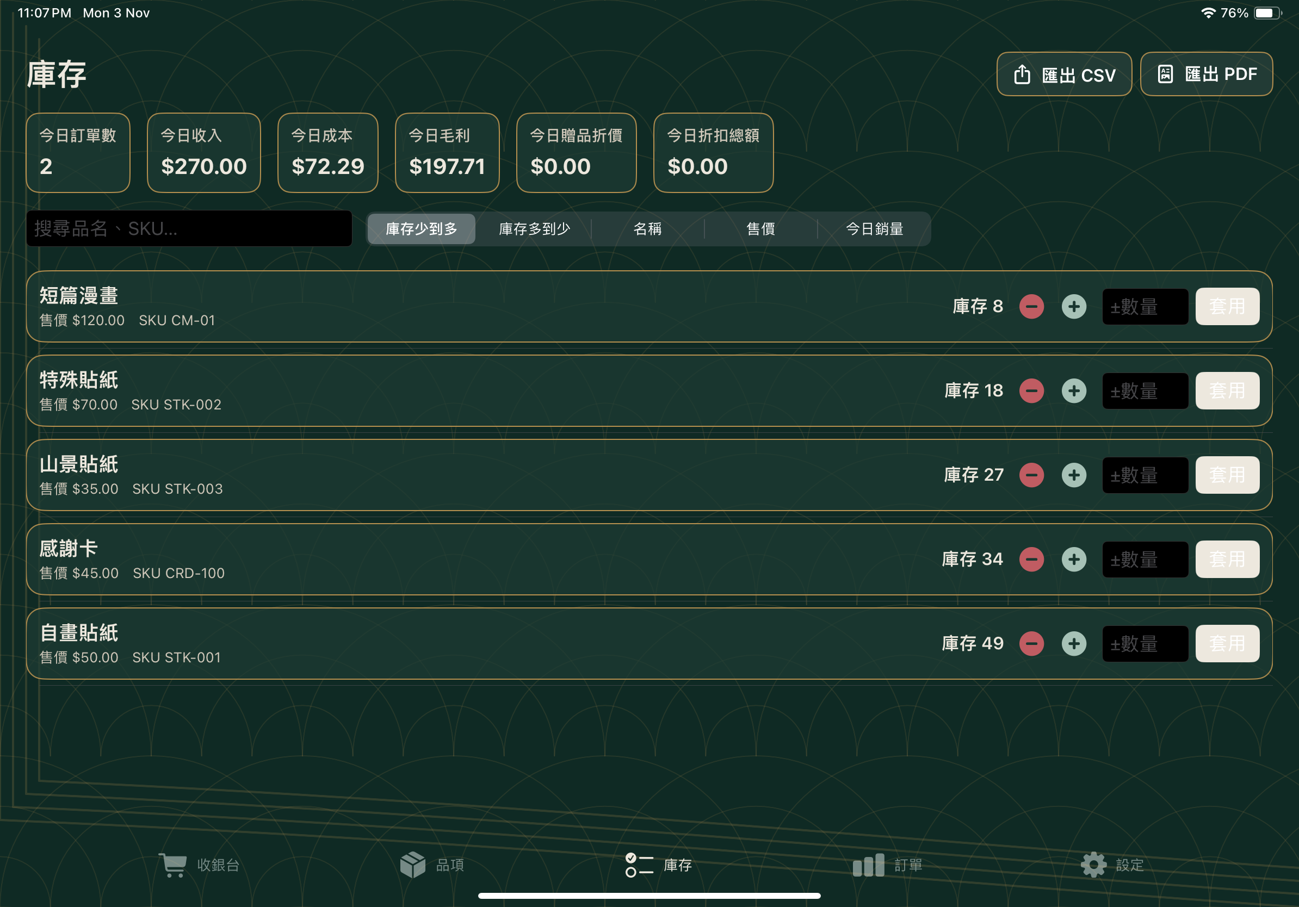Open the 品項 box tab

tap(432, 865)
